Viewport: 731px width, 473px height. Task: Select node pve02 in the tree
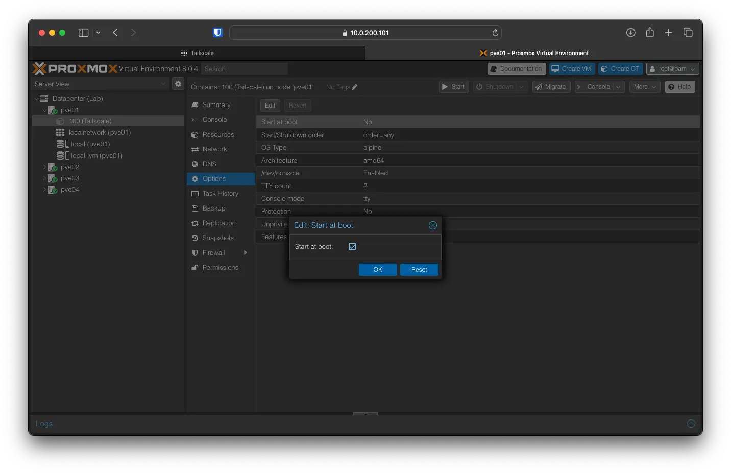tap(69, 167)
